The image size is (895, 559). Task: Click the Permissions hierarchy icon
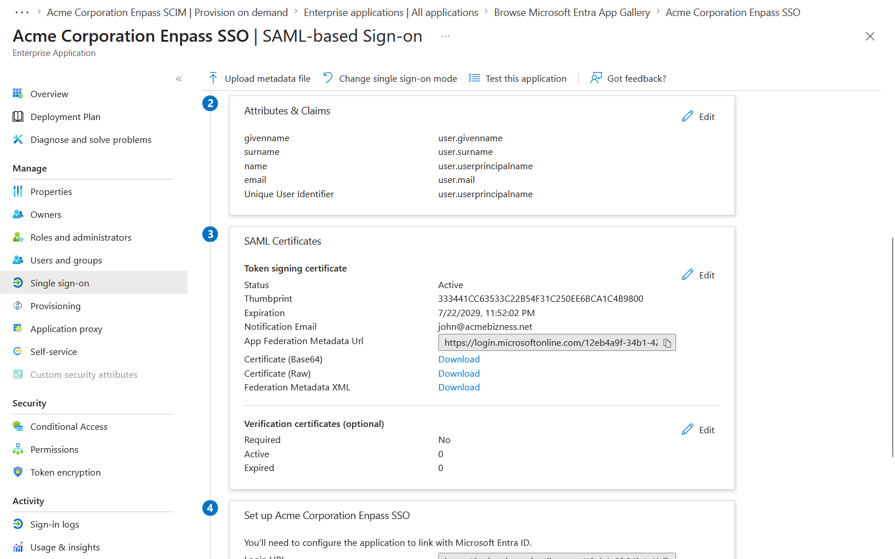(18, 449)
